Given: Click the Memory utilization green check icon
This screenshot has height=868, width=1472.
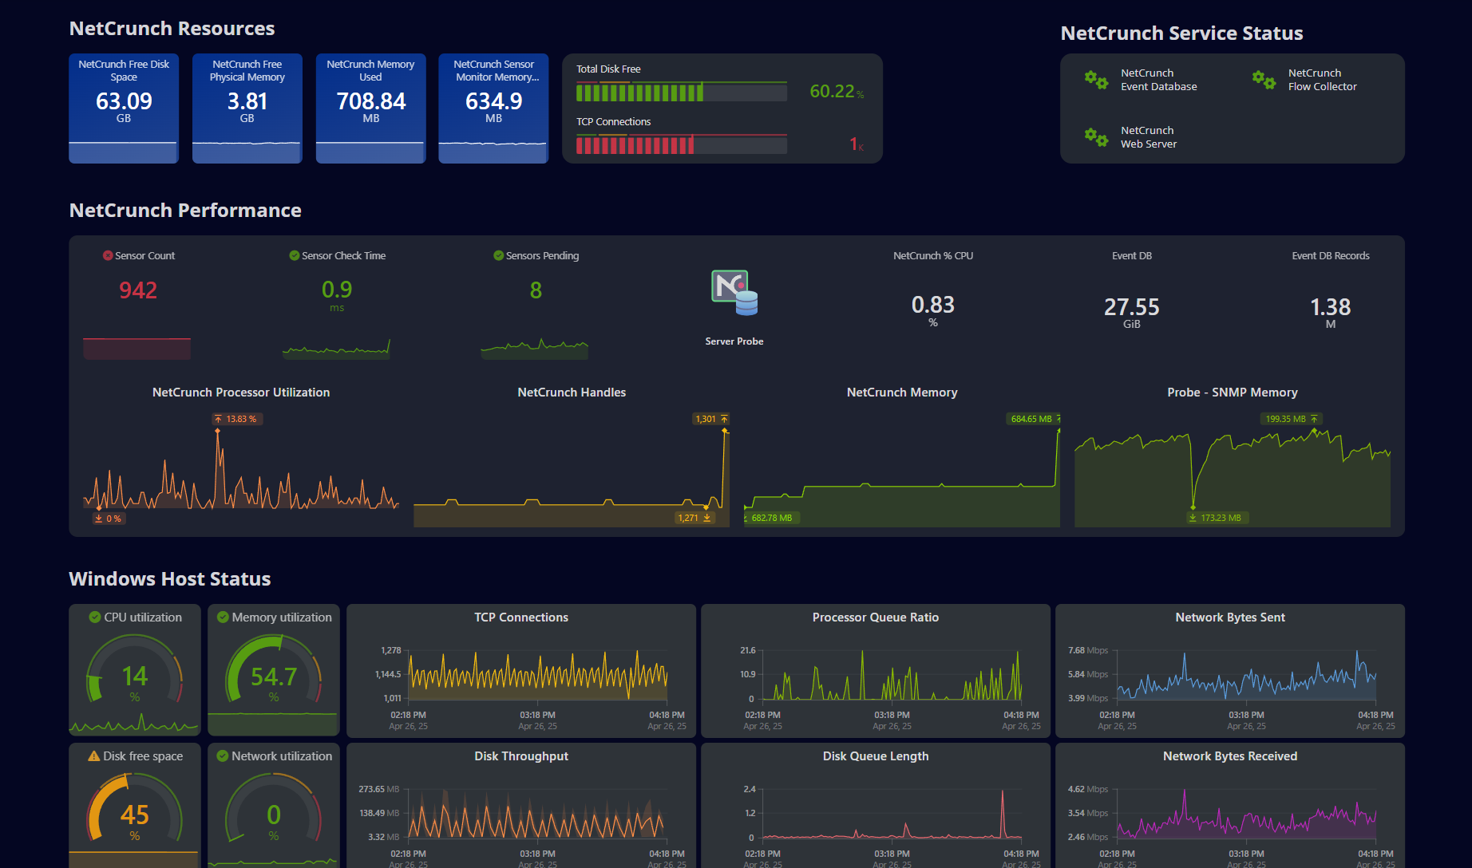Looking at the screenshot, I should (224, 617).
